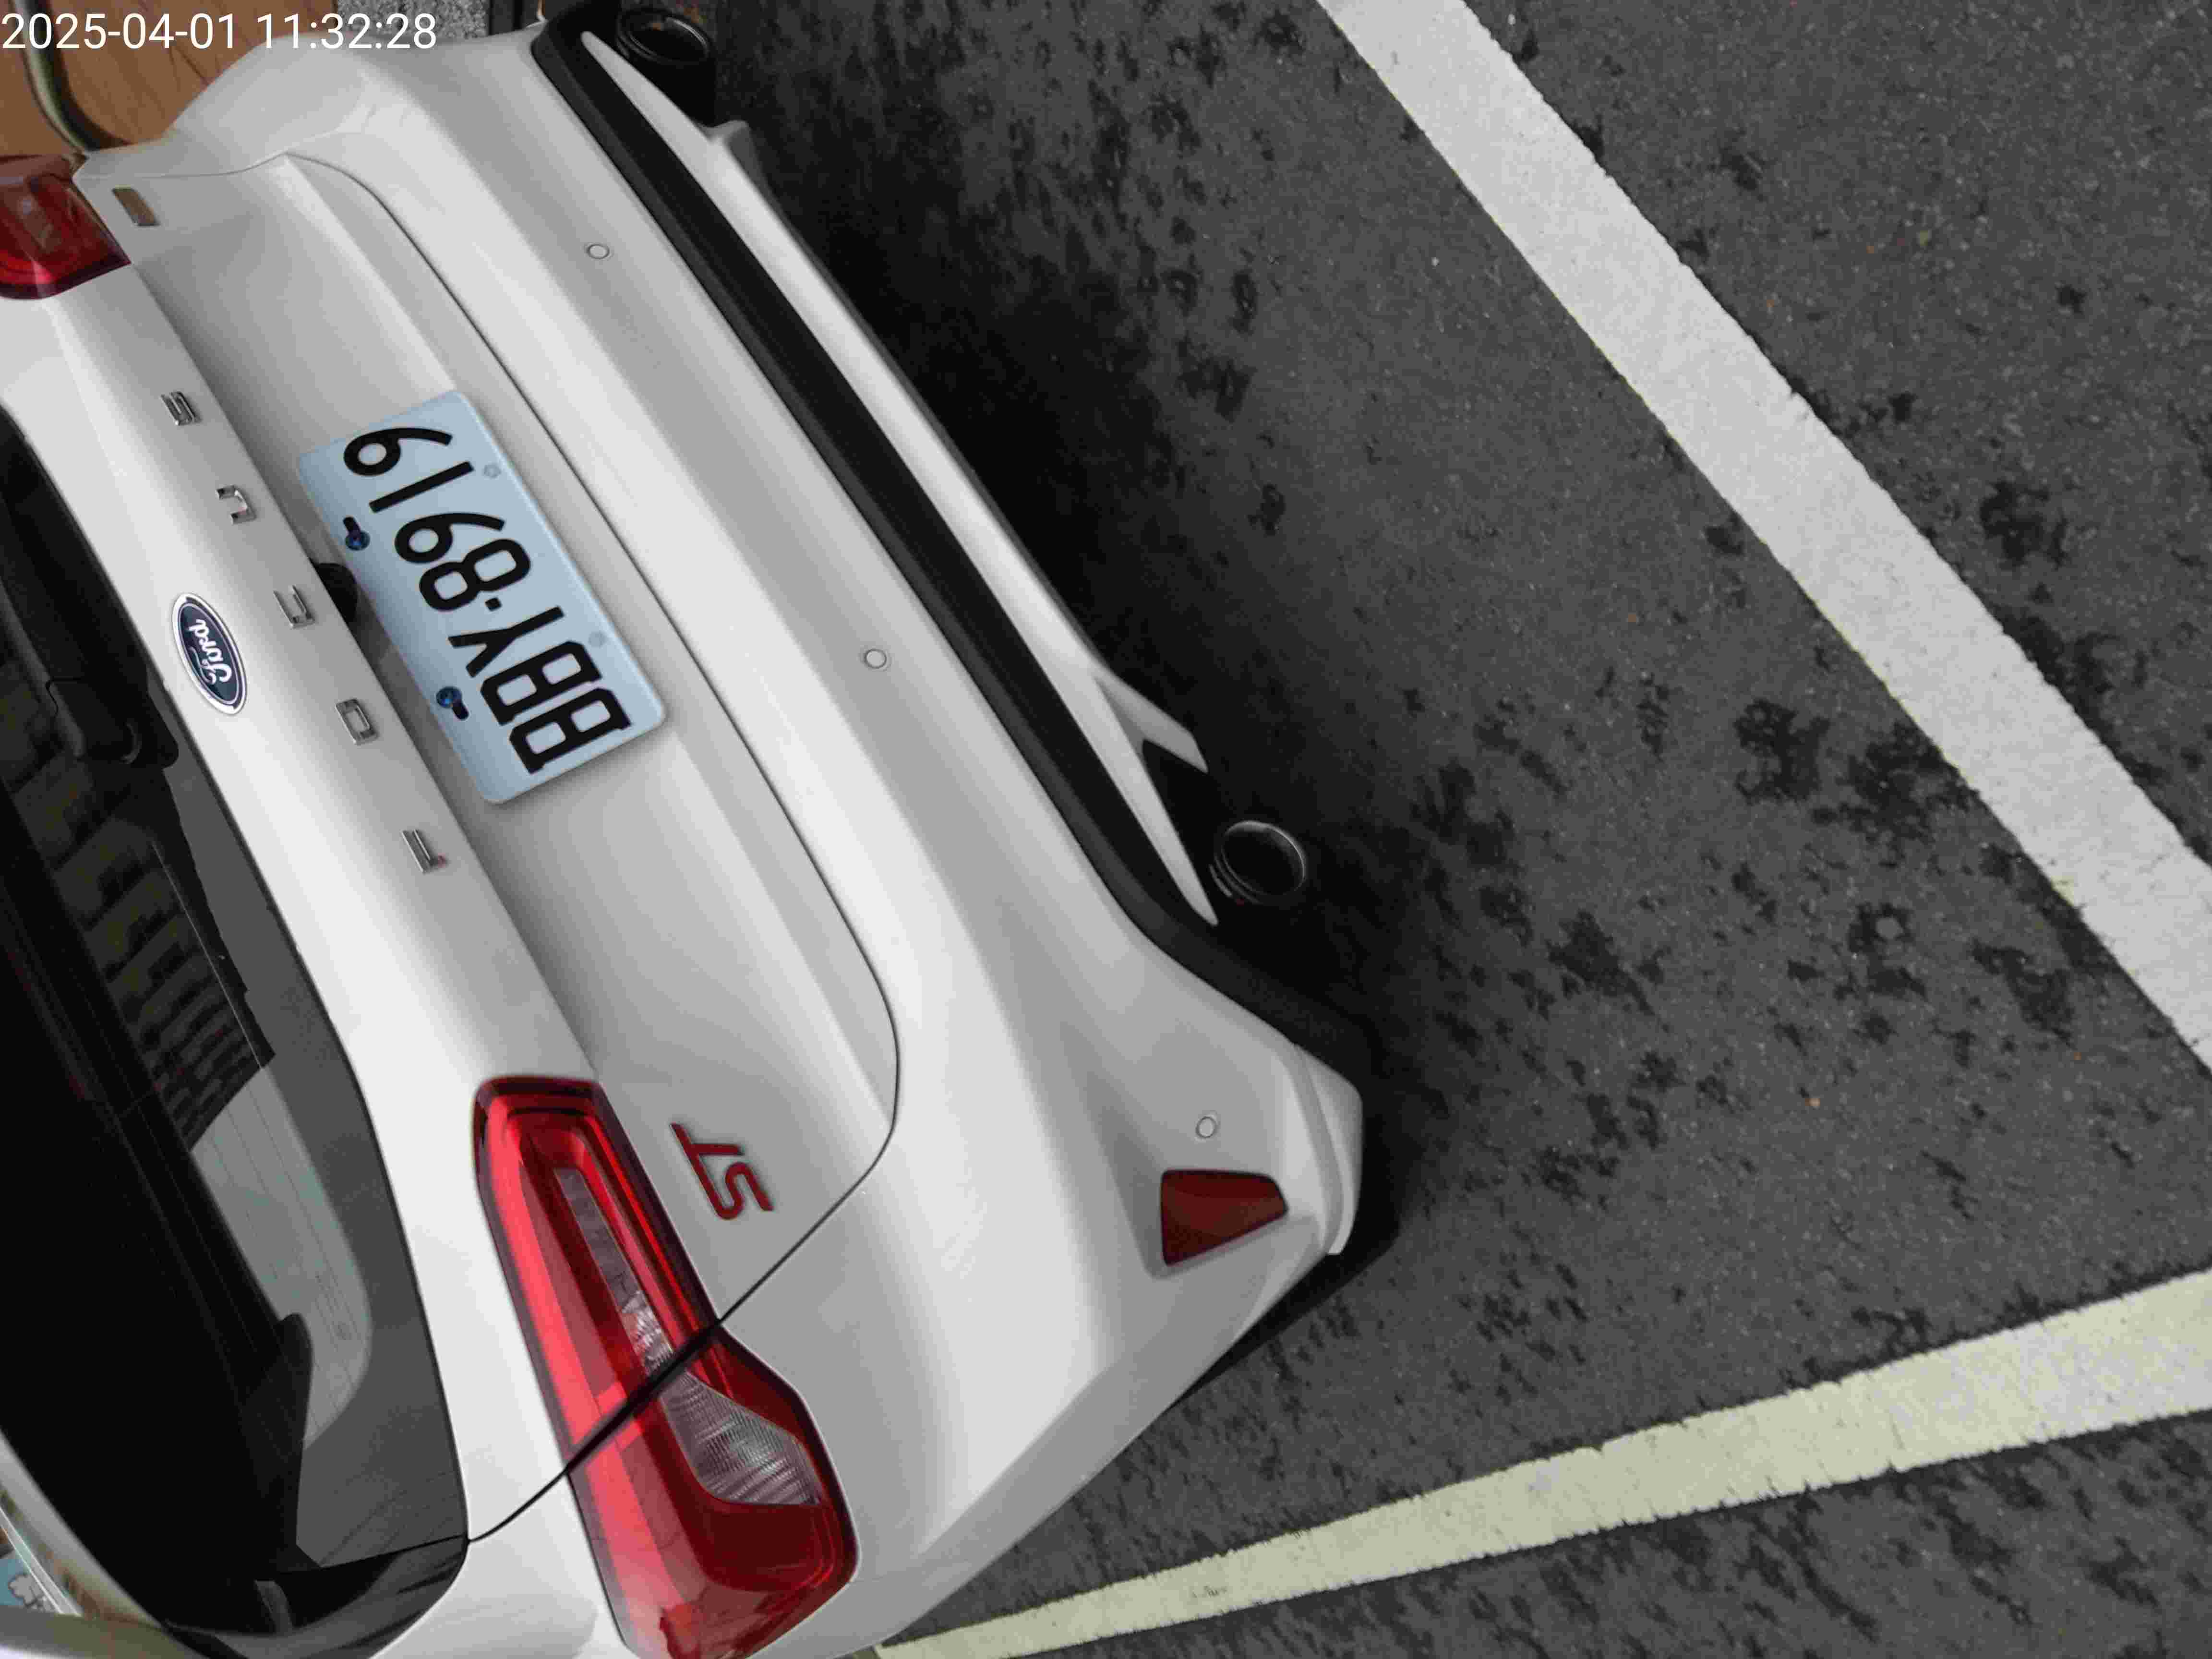Click the parking sensor near the reflector
This screenshot has height=1659, width=2212.
coord(1206,1127)
